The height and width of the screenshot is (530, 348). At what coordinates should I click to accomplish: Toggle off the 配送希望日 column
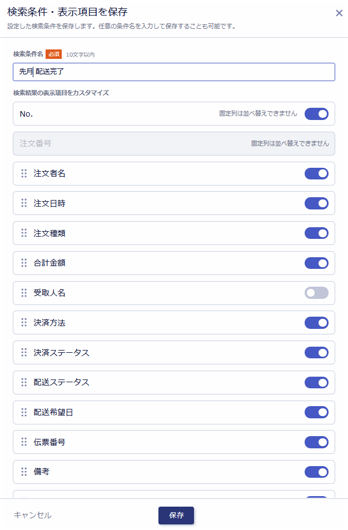point(316,412)
